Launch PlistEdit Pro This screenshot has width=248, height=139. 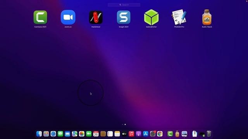tap(179, 17)
